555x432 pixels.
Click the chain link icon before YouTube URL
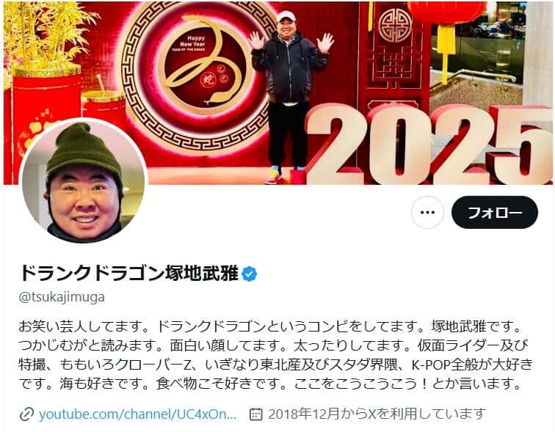pos(26,414)
